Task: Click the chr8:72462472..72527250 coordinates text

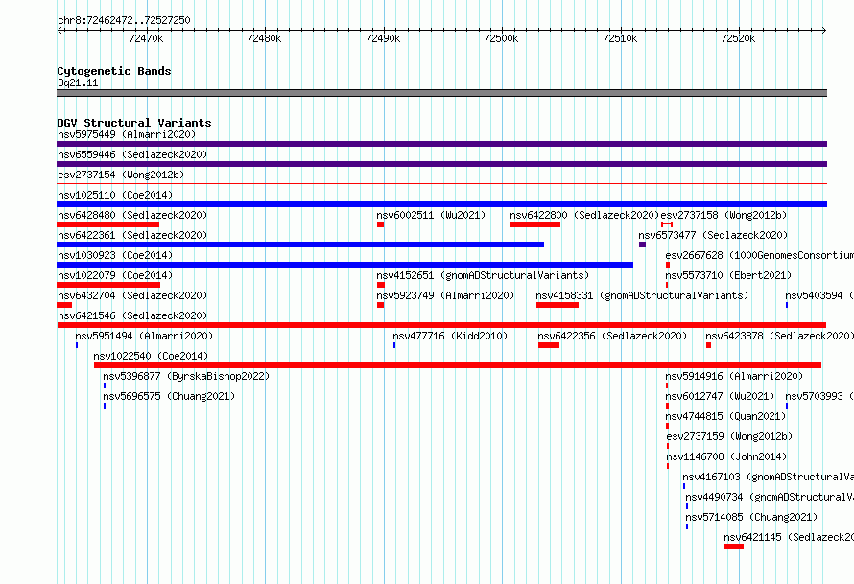Action: (x=124, y=21)
